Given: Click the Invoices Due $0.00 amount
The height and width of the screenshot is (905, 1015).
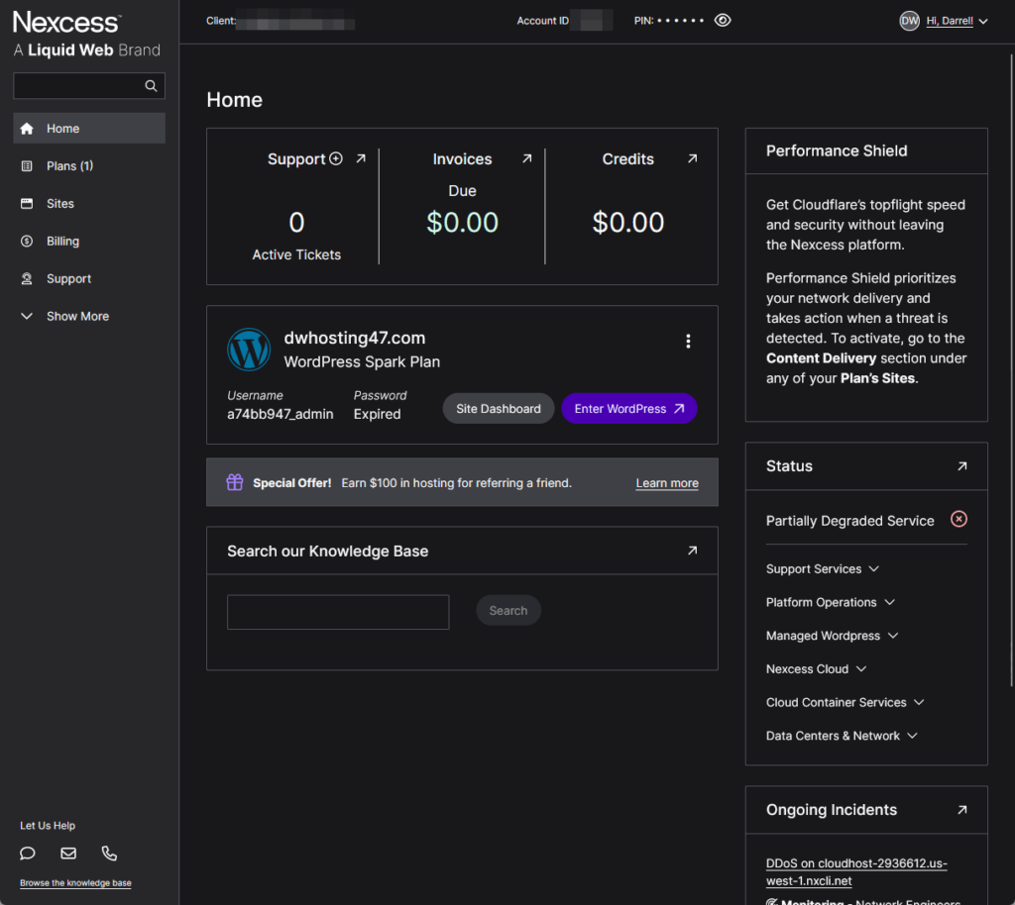Looking at the screenshot, I should 462,223.
